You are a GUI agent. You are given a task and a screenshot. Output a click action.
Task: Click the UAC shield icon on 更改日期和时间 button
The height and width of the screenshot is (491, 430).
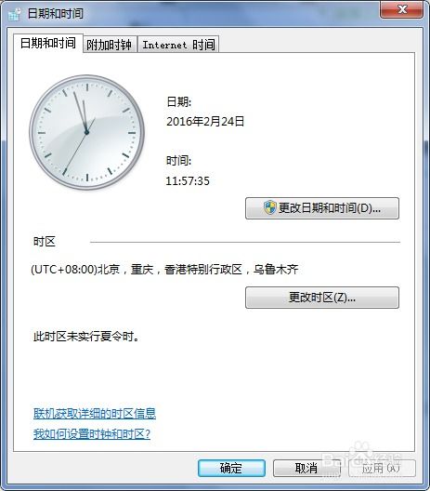270,208
